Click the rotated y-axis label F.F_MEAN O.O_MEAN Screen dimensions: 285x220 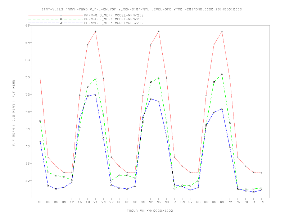click(x=14, y=113)
